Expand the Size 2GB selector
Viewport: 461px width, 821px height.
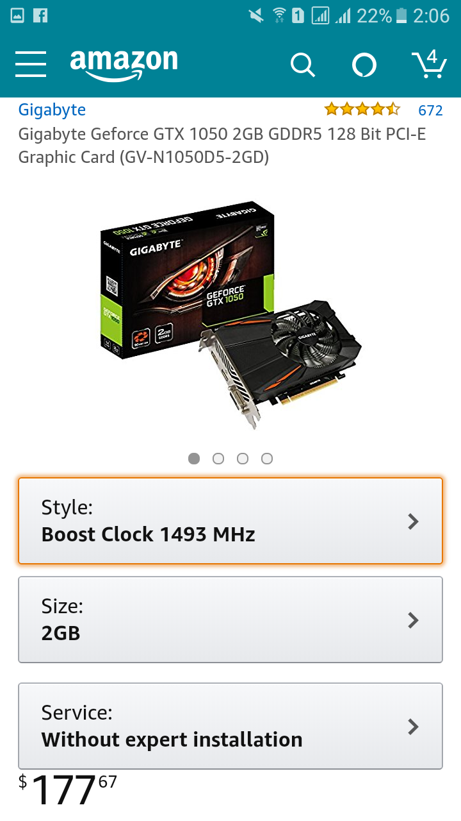(x=230, y=620)
